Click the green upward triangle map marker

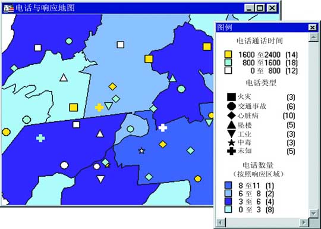pyautogui.click(x=172, y=78)
